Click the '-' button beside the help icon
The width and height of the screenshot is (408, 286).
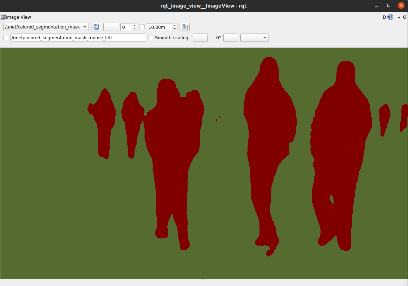click(x=399, y=17)
